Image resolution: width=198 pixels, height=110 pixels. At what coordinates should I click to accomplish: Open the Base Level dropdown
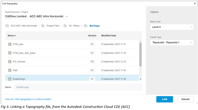point(172,27)
